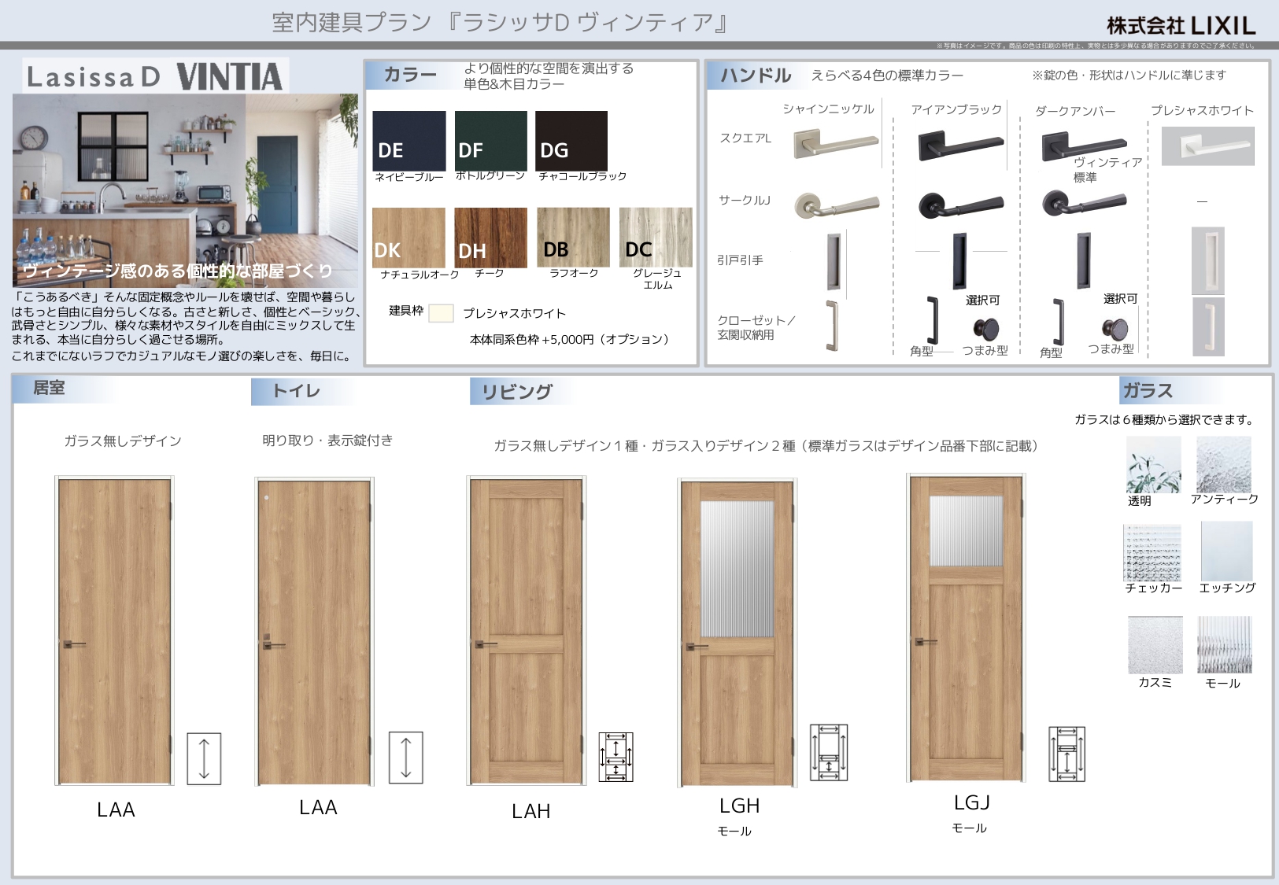Click the Kasumi frosted glass sample
Image resolution: width=1279 pixels, height=885 pixels.
[1155, 645]
